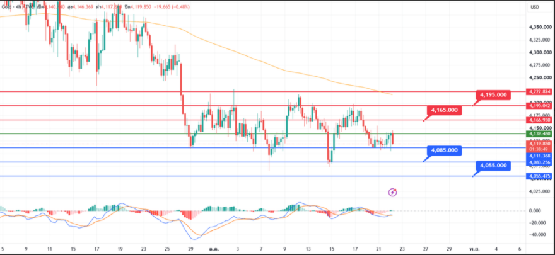This screenshot has width=555, height=255.
Task: Click the 4,025.000 price axis label
Action: point(539,191)
